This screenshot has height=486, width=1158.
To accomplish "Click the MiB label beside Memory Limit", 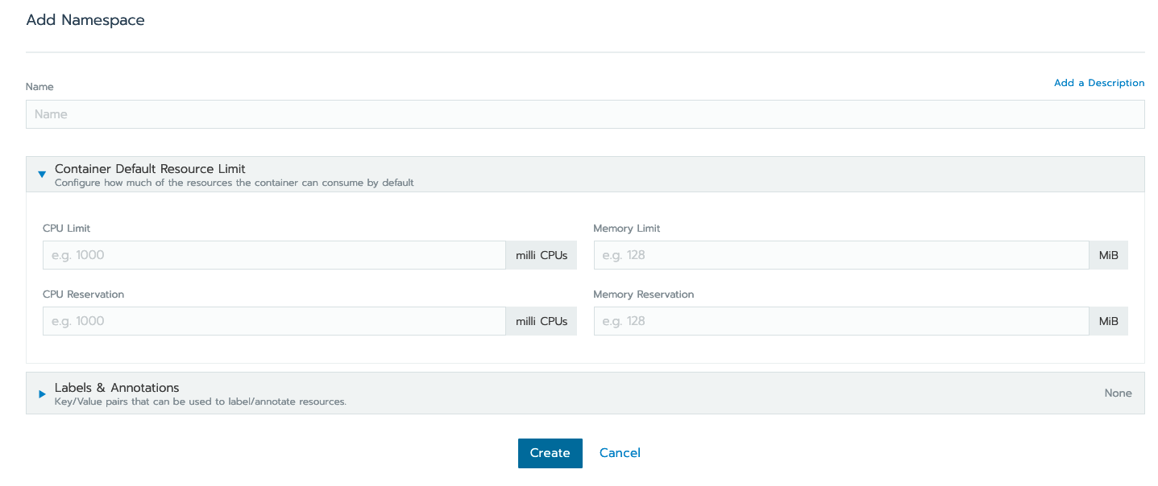I will [x=1108, y=254].
